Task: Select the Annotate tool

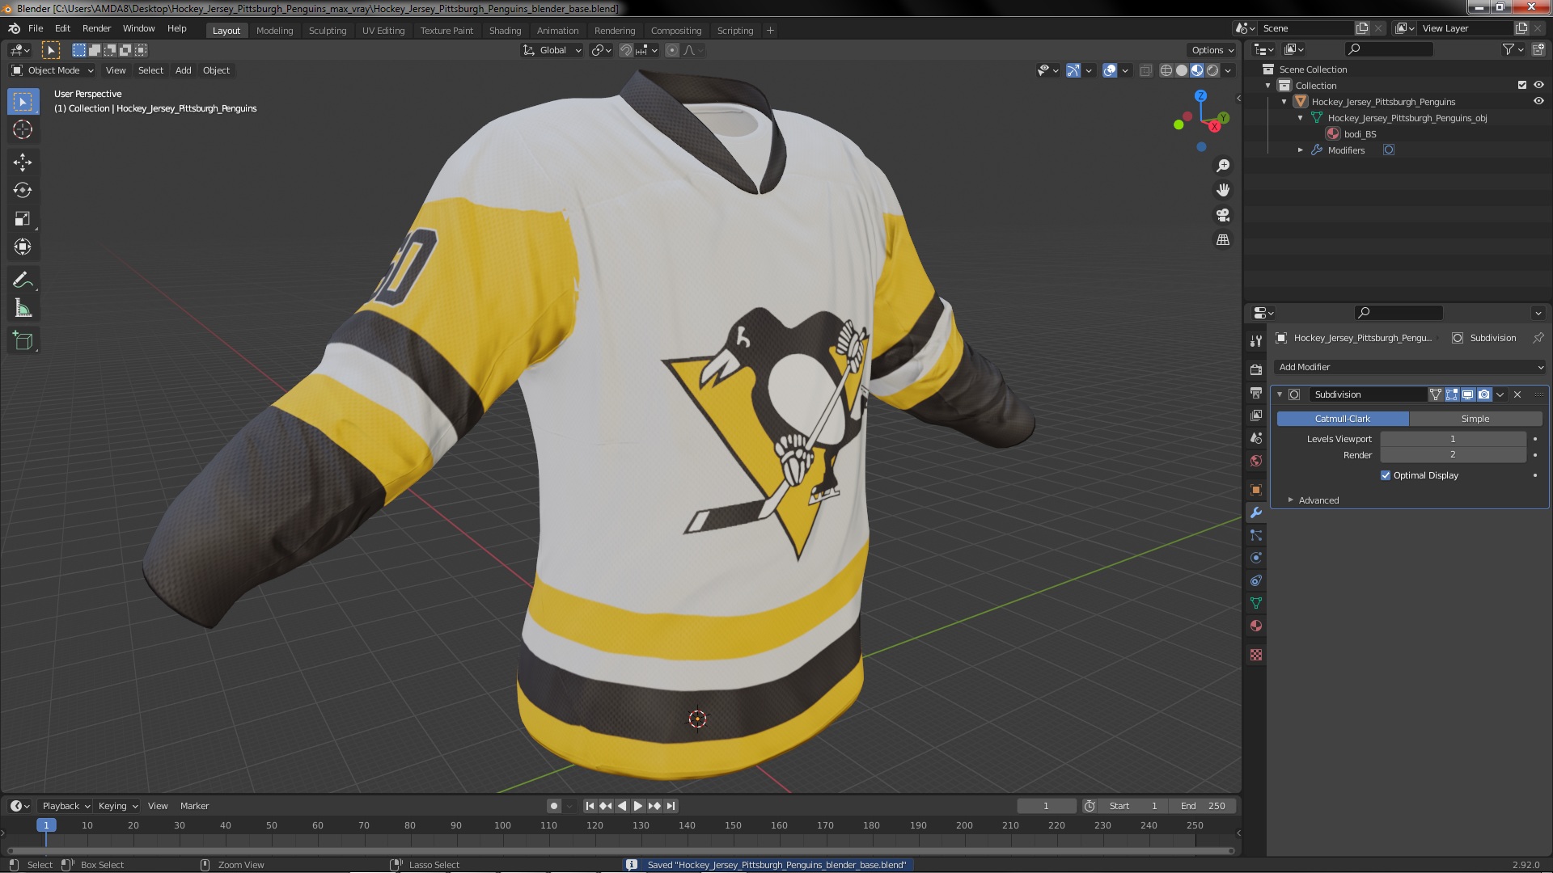Action: 23,280
